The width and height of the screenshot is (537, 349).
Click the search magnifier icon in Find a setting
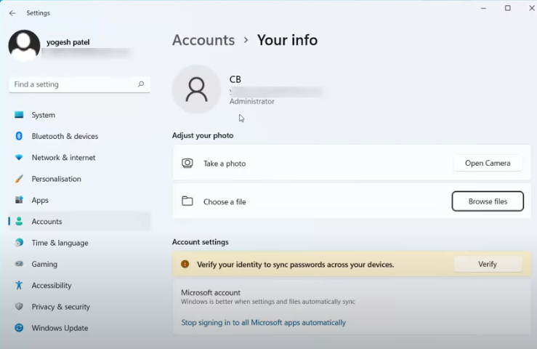[x=141, y=84]
